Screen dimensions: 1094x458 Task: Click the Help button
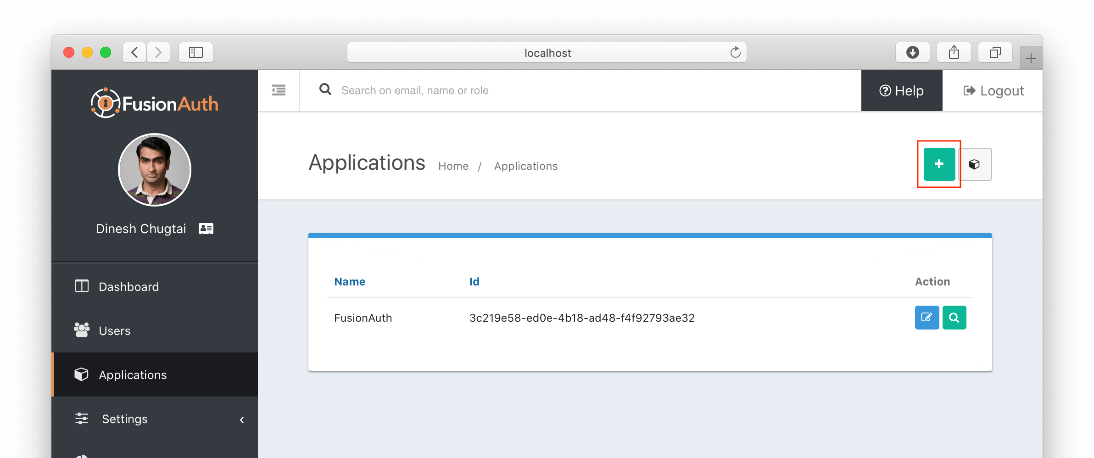901,90
